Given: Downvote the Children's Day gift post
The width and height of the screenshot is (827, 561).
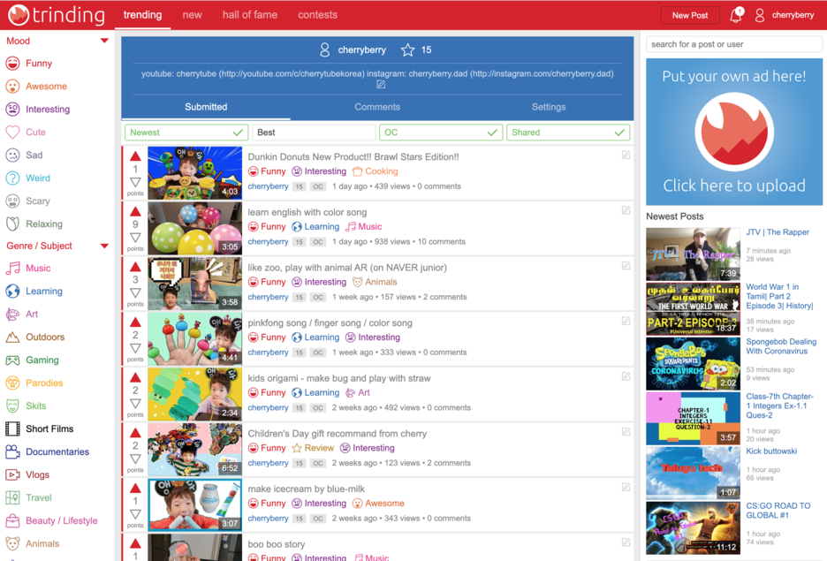Looking at the screenshot, I should 135,459.
